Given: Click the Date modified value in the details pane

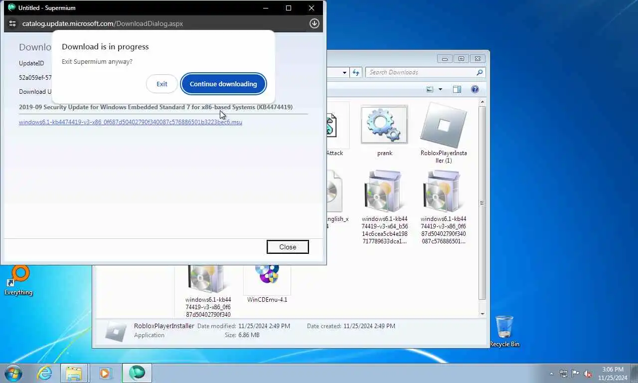Looking at the screenshot, I should point(264,326).
